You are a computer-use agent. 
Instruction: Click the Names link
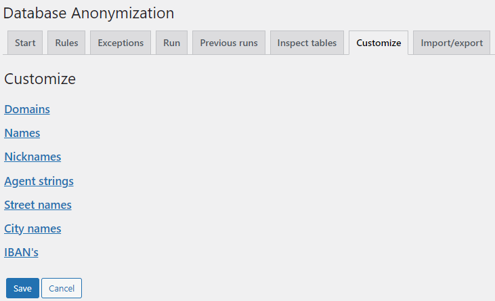[22, 133]
